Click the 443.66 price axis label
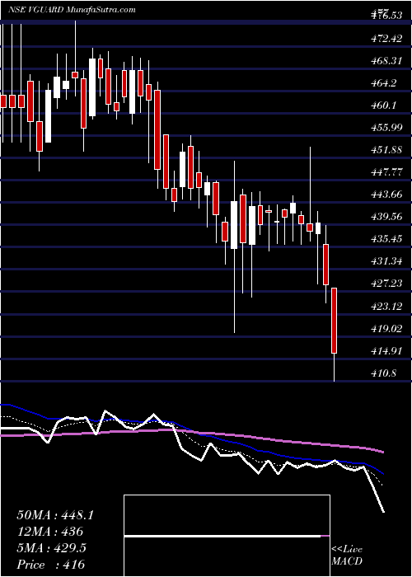 pos(386,195)
